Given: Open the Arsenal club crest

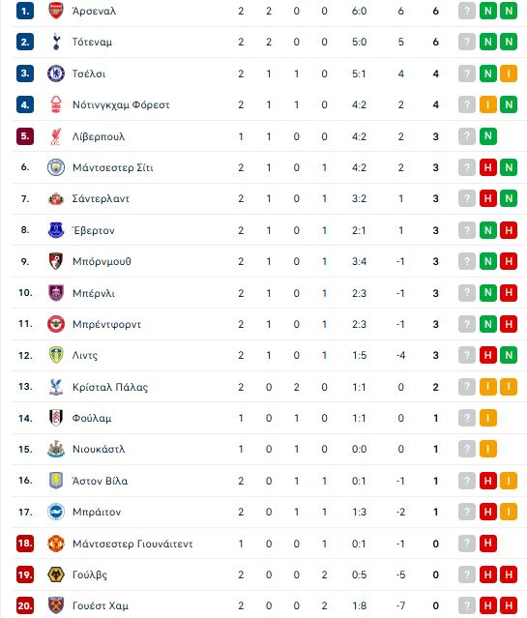Looking at the screenshot, I should tap(56, 11).
